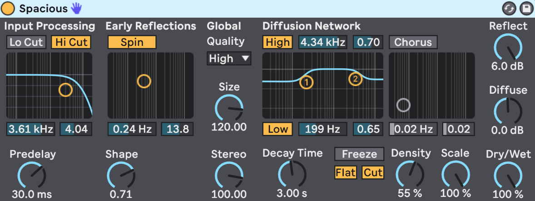Click the 100.00 Stereo value
The height and width of the screenshot is (201, 535).
pos(229,195)
